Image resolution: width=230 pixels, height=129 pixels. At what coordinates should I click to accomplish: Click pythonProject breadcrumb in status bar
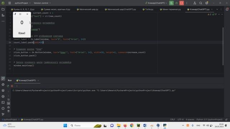(x=9, y=119)
